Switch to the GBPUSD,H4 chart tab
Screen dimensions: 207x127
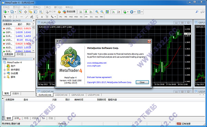point(78,95)
